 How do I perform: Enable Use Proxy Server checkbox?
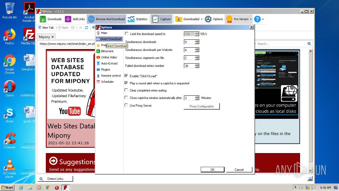[126, 105]
